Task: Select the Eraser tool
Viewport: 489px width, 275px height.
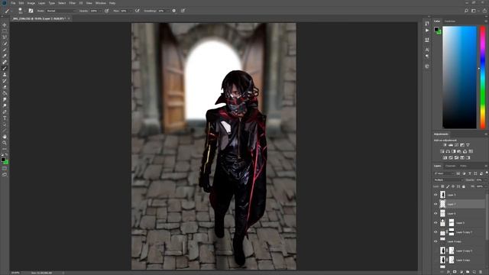Action: 5,87
